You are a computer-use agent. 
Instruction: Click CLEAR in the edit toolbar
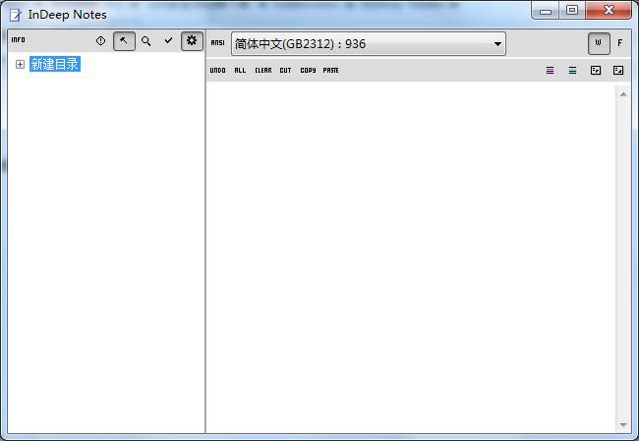(263, 71)
